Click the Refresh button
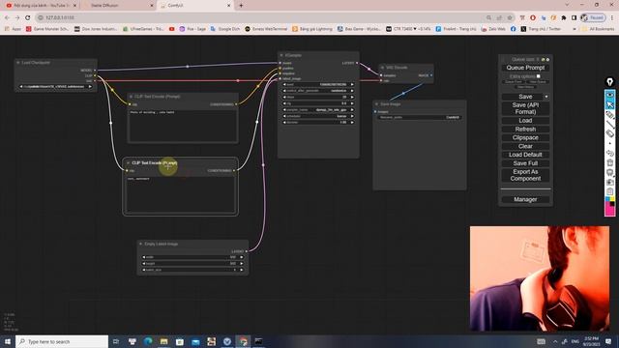The image size is (619, 348). coord(525,129)
